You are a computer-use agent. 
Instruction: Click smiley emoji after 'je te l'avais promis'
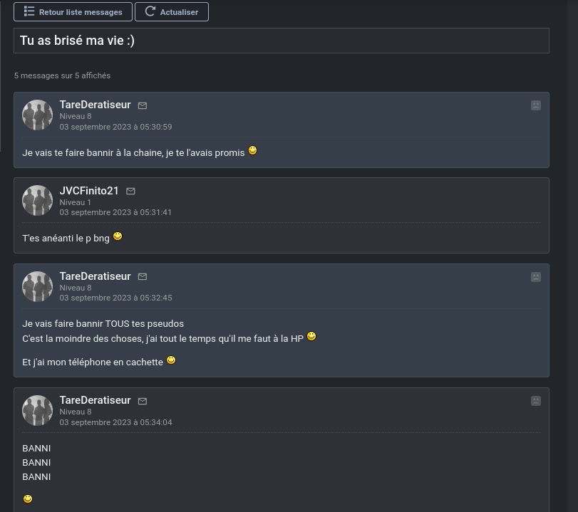252,150
